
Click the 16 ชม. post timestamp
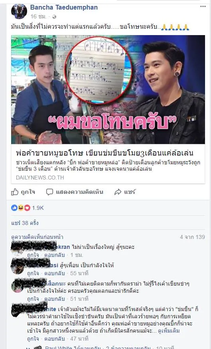pyautogui.click(x=39, y=16)
